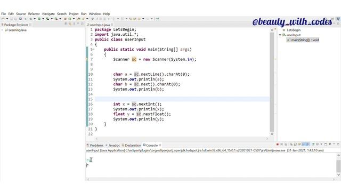Open the New wizard dropdown arrow

[7, 19]
